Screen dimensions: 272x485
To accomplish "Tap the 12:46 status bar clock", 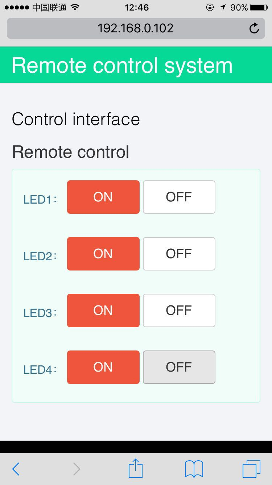I will coord(136,7).
